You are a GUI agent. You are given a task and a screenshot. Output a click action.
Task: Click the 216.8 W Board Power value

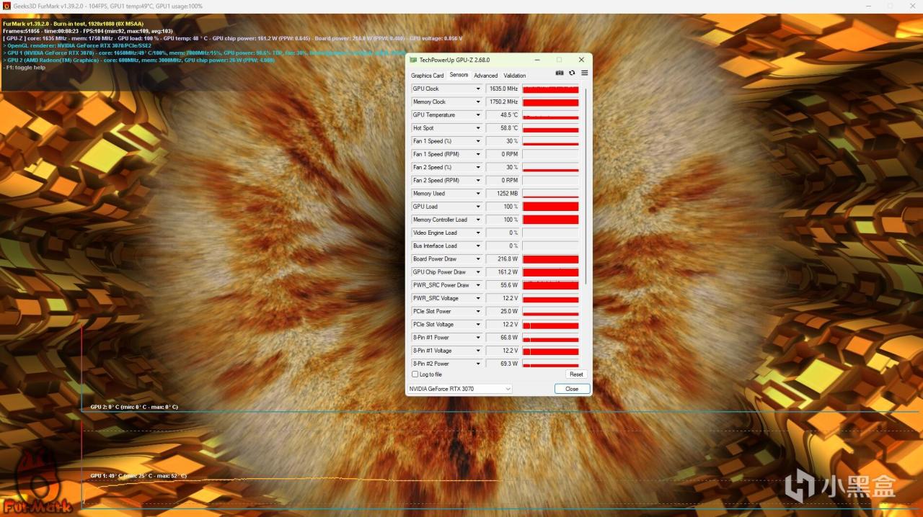(503, 259)
